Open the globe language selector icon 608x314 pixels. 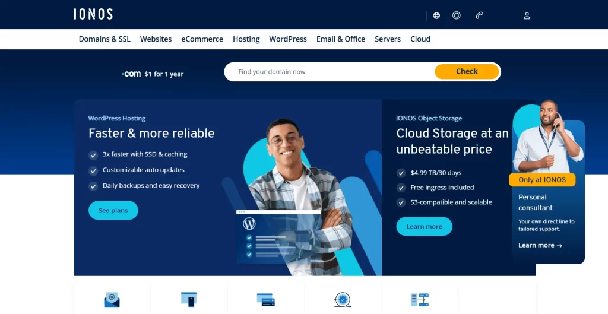point(436,15)
